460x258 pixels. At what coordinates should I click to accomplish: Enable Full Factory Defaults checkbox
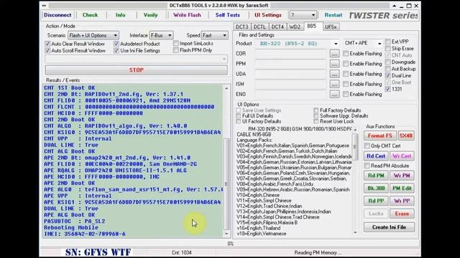[316, 110]
